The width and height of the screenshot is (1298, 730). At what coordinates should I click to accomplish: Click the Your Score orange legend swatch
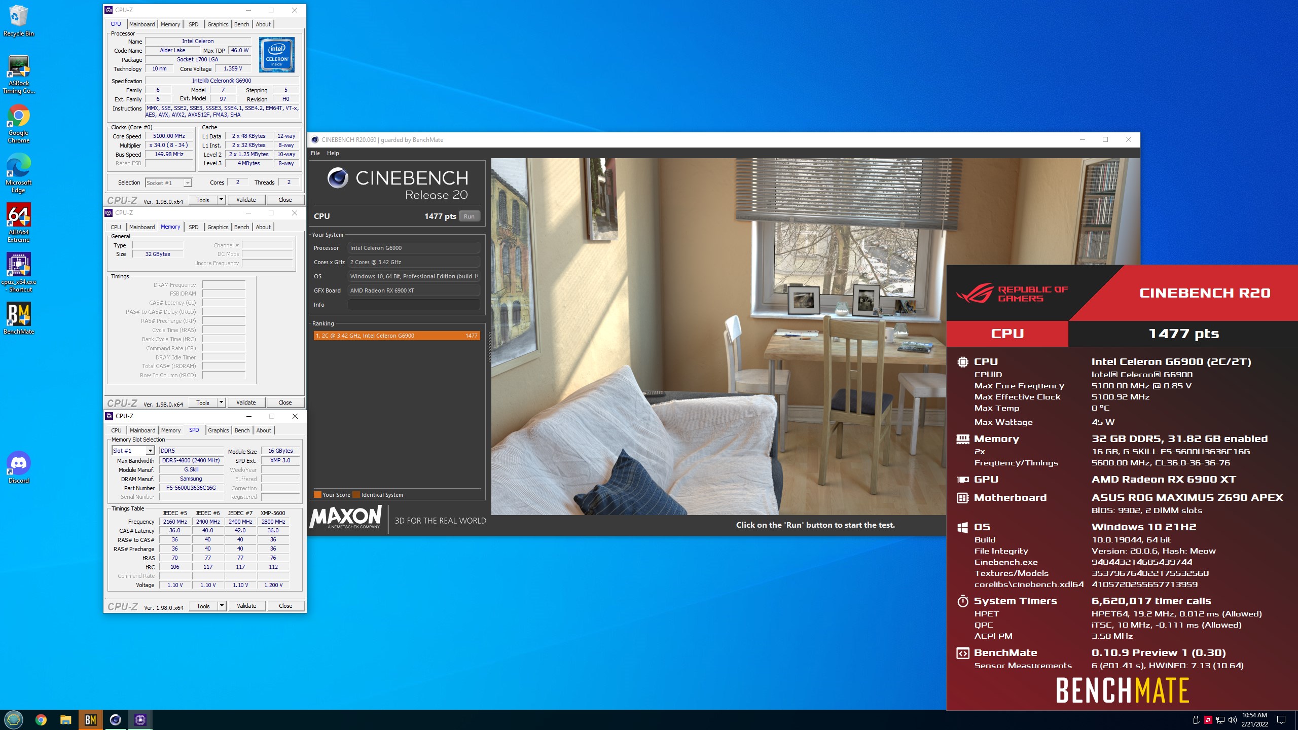317,495
